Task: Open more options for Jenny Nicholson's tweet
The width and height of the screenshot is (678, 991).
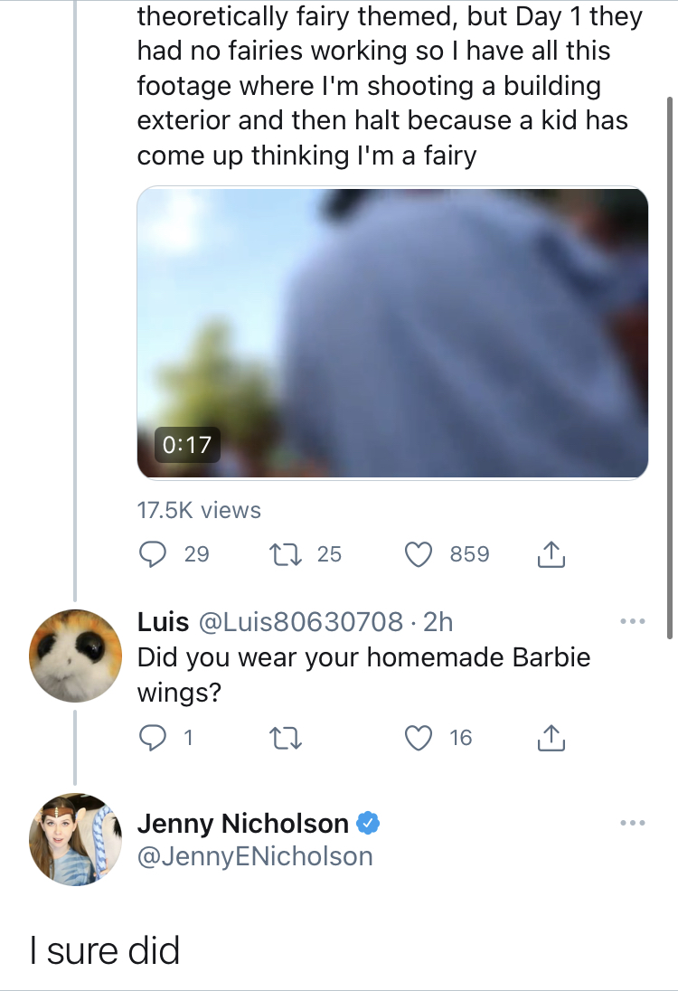Action: 633,823
